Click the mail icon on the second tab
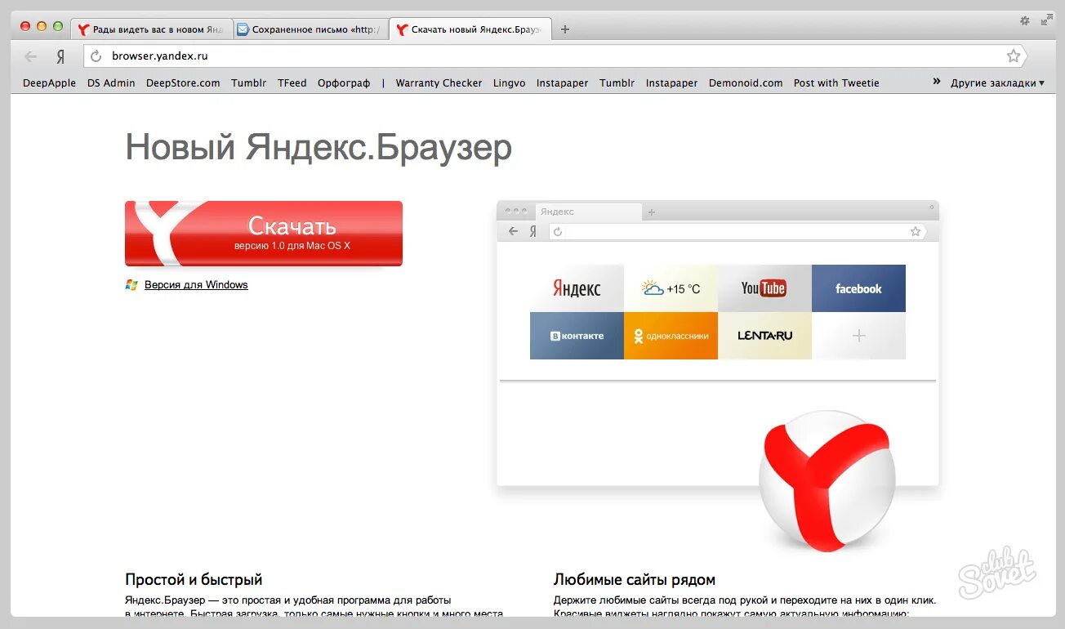The height and width of the screenshot is (629, 1065). tap(243, 29)
